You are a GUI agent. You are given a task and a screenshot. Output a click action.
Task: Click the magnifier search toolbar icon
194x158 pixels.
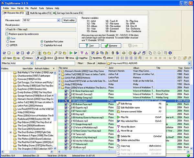(33, 53)
